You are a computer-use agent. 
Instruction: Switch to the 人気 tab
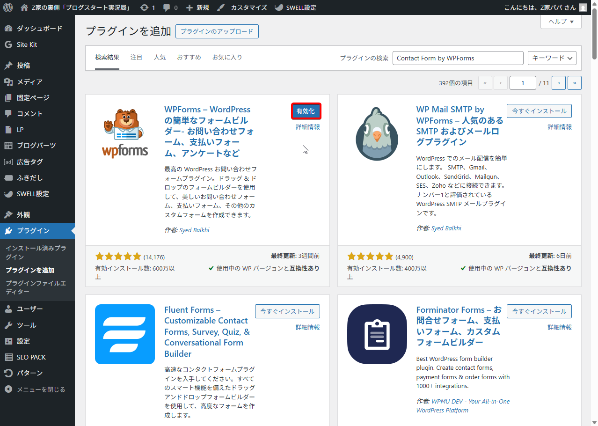point(160,57)
